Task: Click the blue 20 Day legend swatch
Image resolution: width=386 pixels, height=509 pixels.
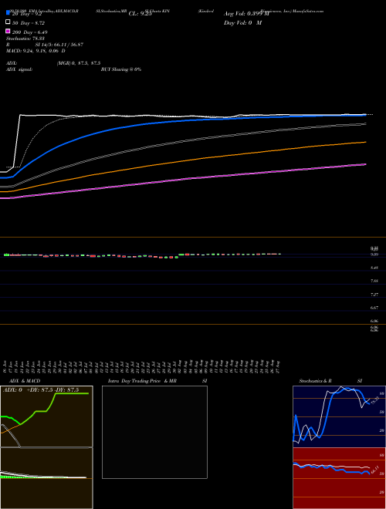Action: click(x=8, y=12)
